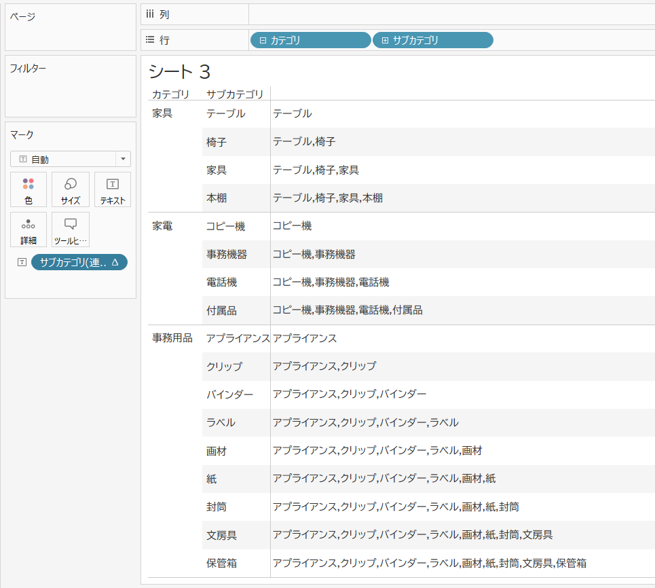Viewport: 655px width, 588px height.
Task: Click value cell ending with 保管箱
Action: click(x=430, y=563)
